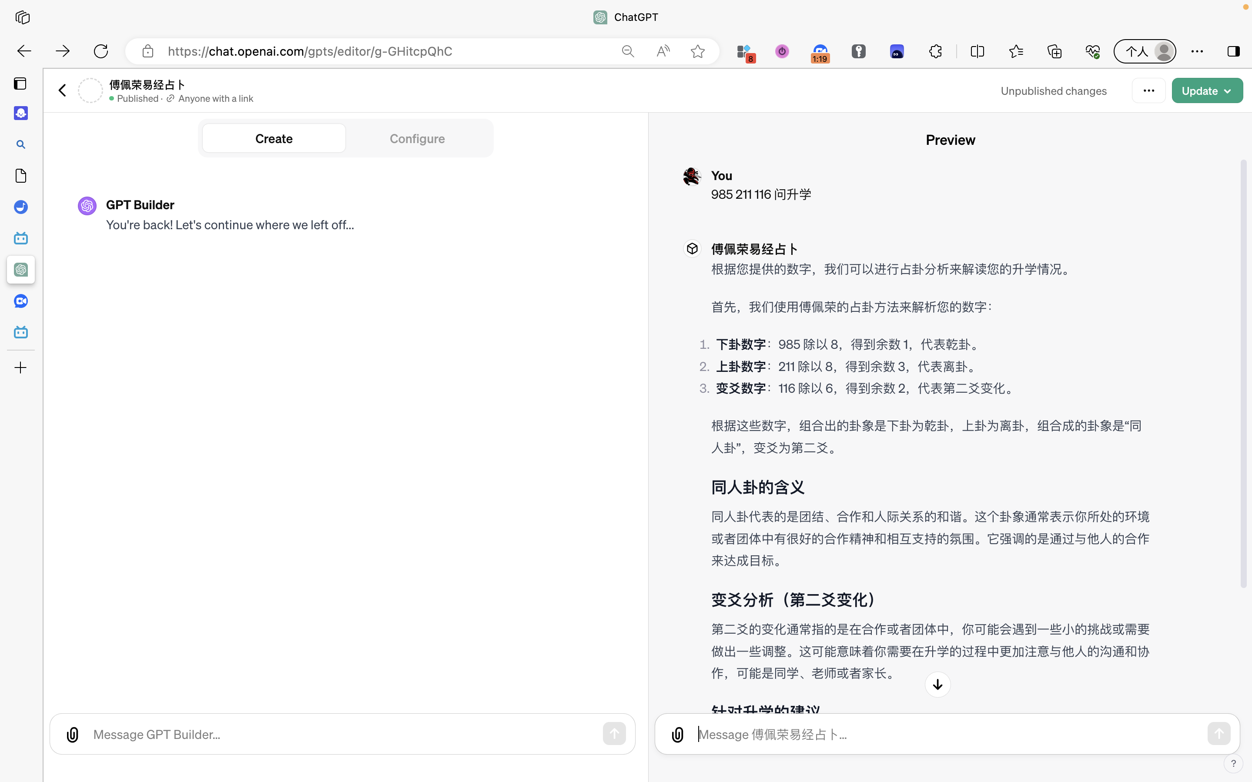
Task: Open the browser extensions puzzle icon
Action: 935,51
